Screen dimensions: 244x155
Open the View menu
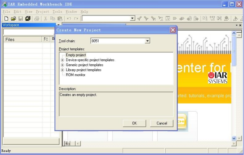click(x=29, y=12)
